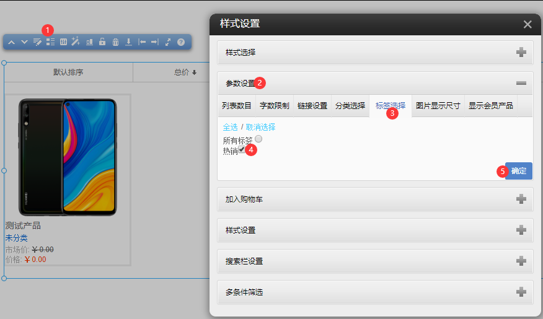Click the unlock padlock icon
The height and width of the screenshot is (319, 543).
(102, 42)
